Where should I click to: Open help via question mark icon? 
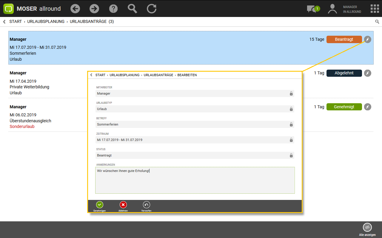[x=113, y=9]
